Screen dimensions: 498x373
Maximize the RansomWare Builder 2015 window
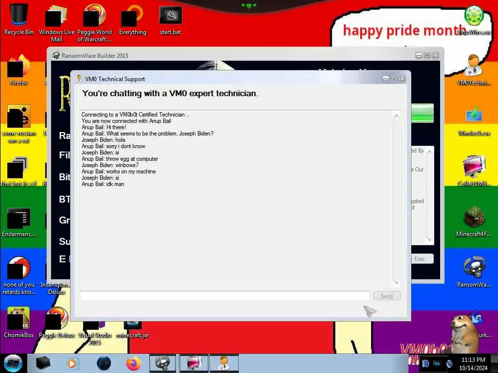[427, 55]
